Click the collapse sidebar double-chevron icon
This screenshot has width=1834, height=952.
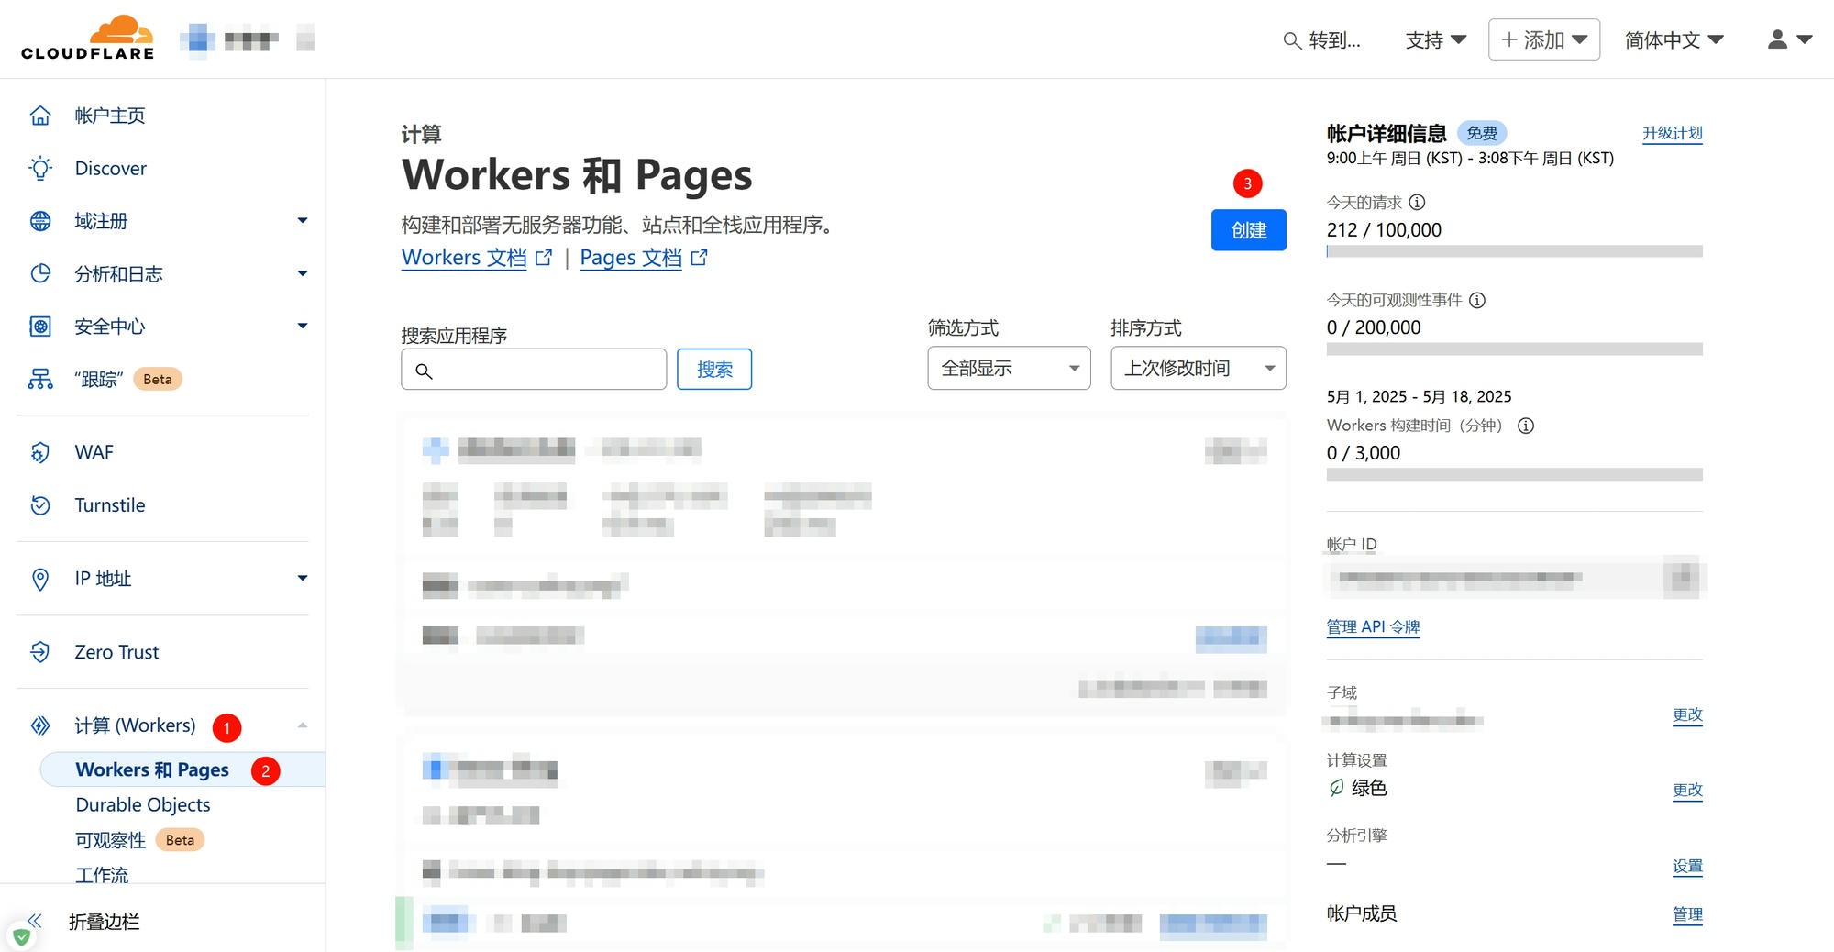coord(35,921)
